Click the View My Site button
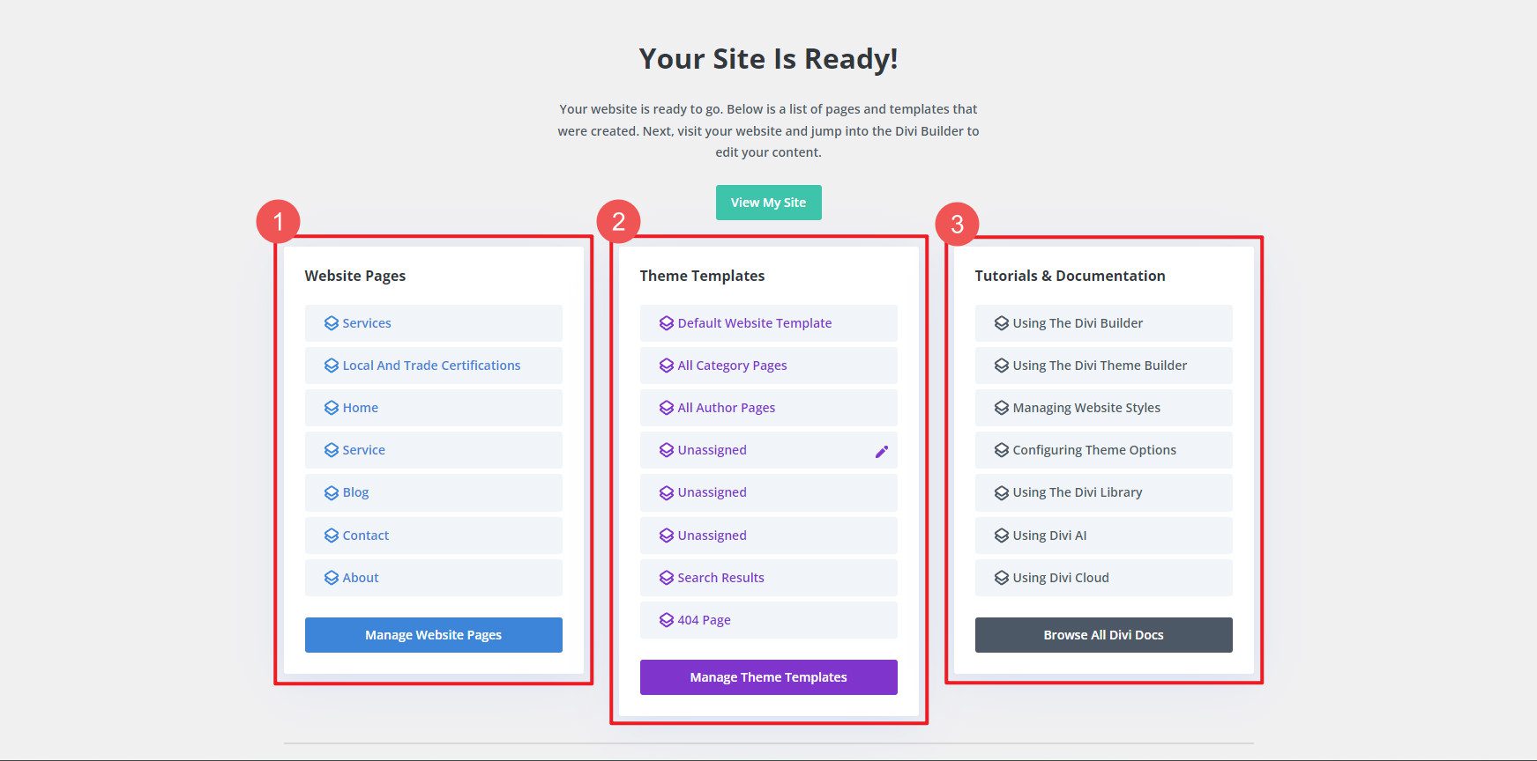 pos(768,203)
